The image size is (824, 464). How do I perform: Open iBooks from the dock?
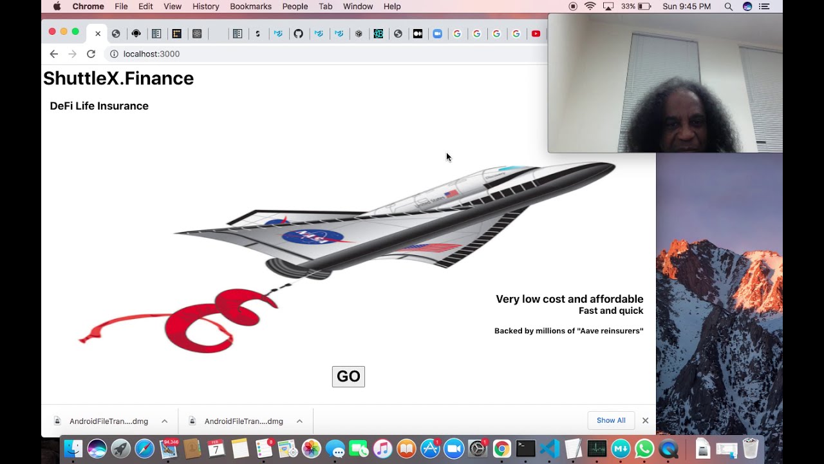pyautogui.click(x=406, y=449)
